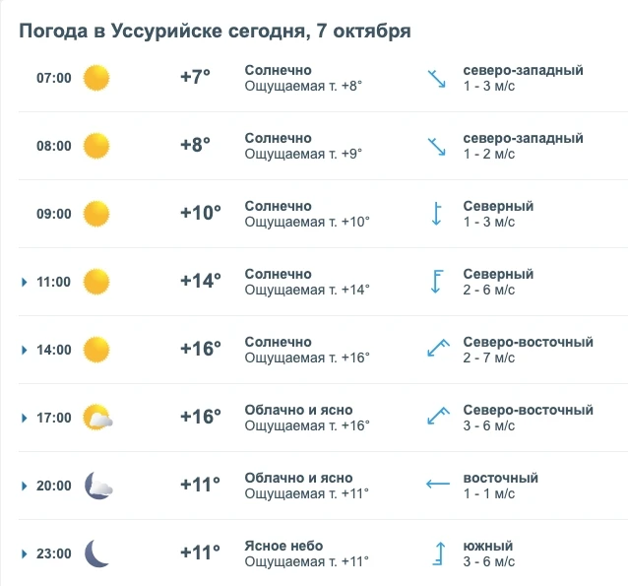This screenshot has height=586, width=628.
Task: Click the 07:00 time label
Action: [54, 78]
